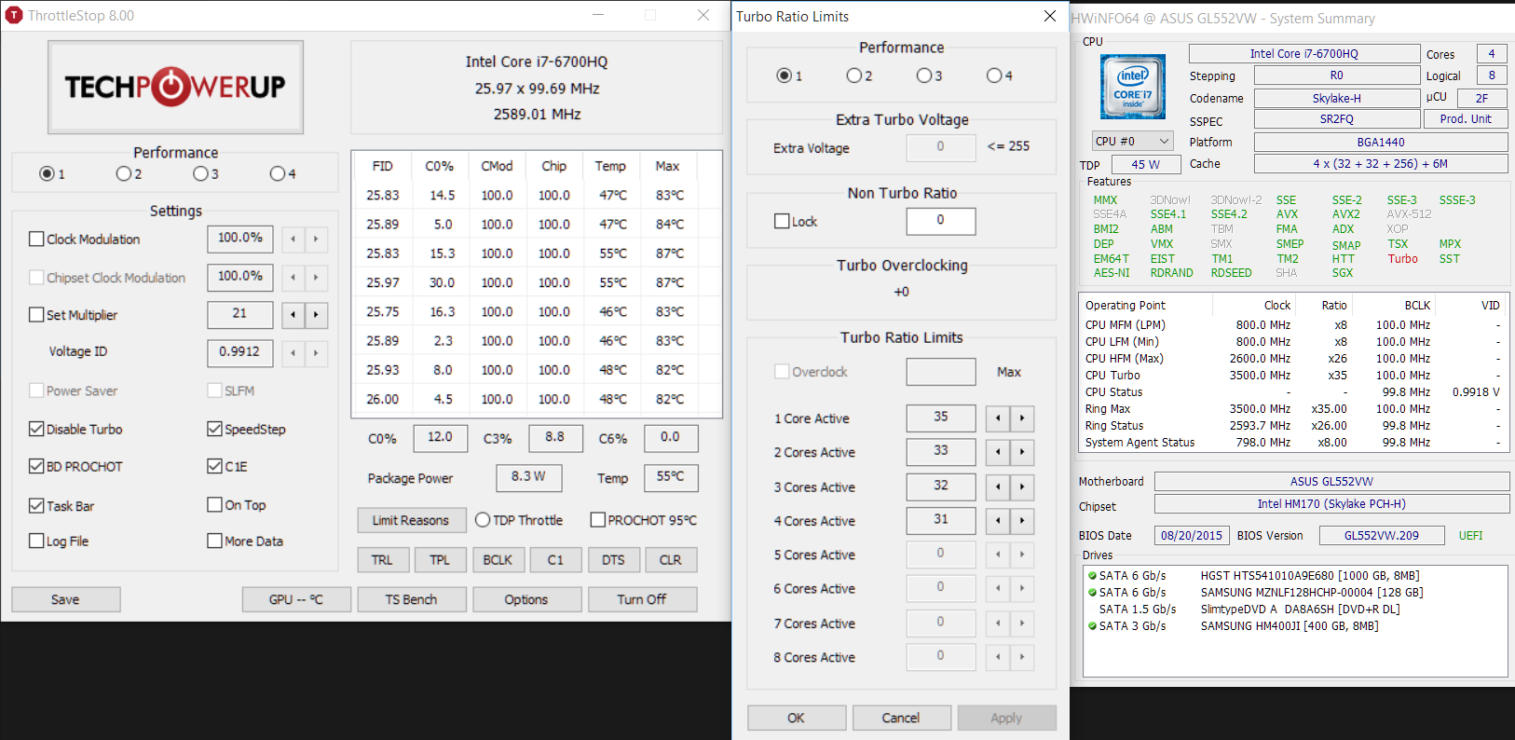
Task: Lower the 2 Cores Active ratio
Action: pyautogui.click(x=998, y=452)
